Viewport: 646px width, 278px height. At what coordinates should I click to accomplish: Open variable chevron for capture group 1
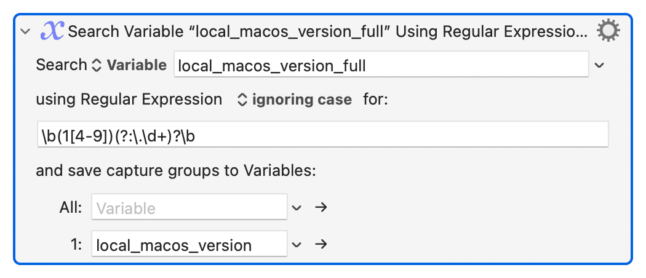tap(297, 245)
